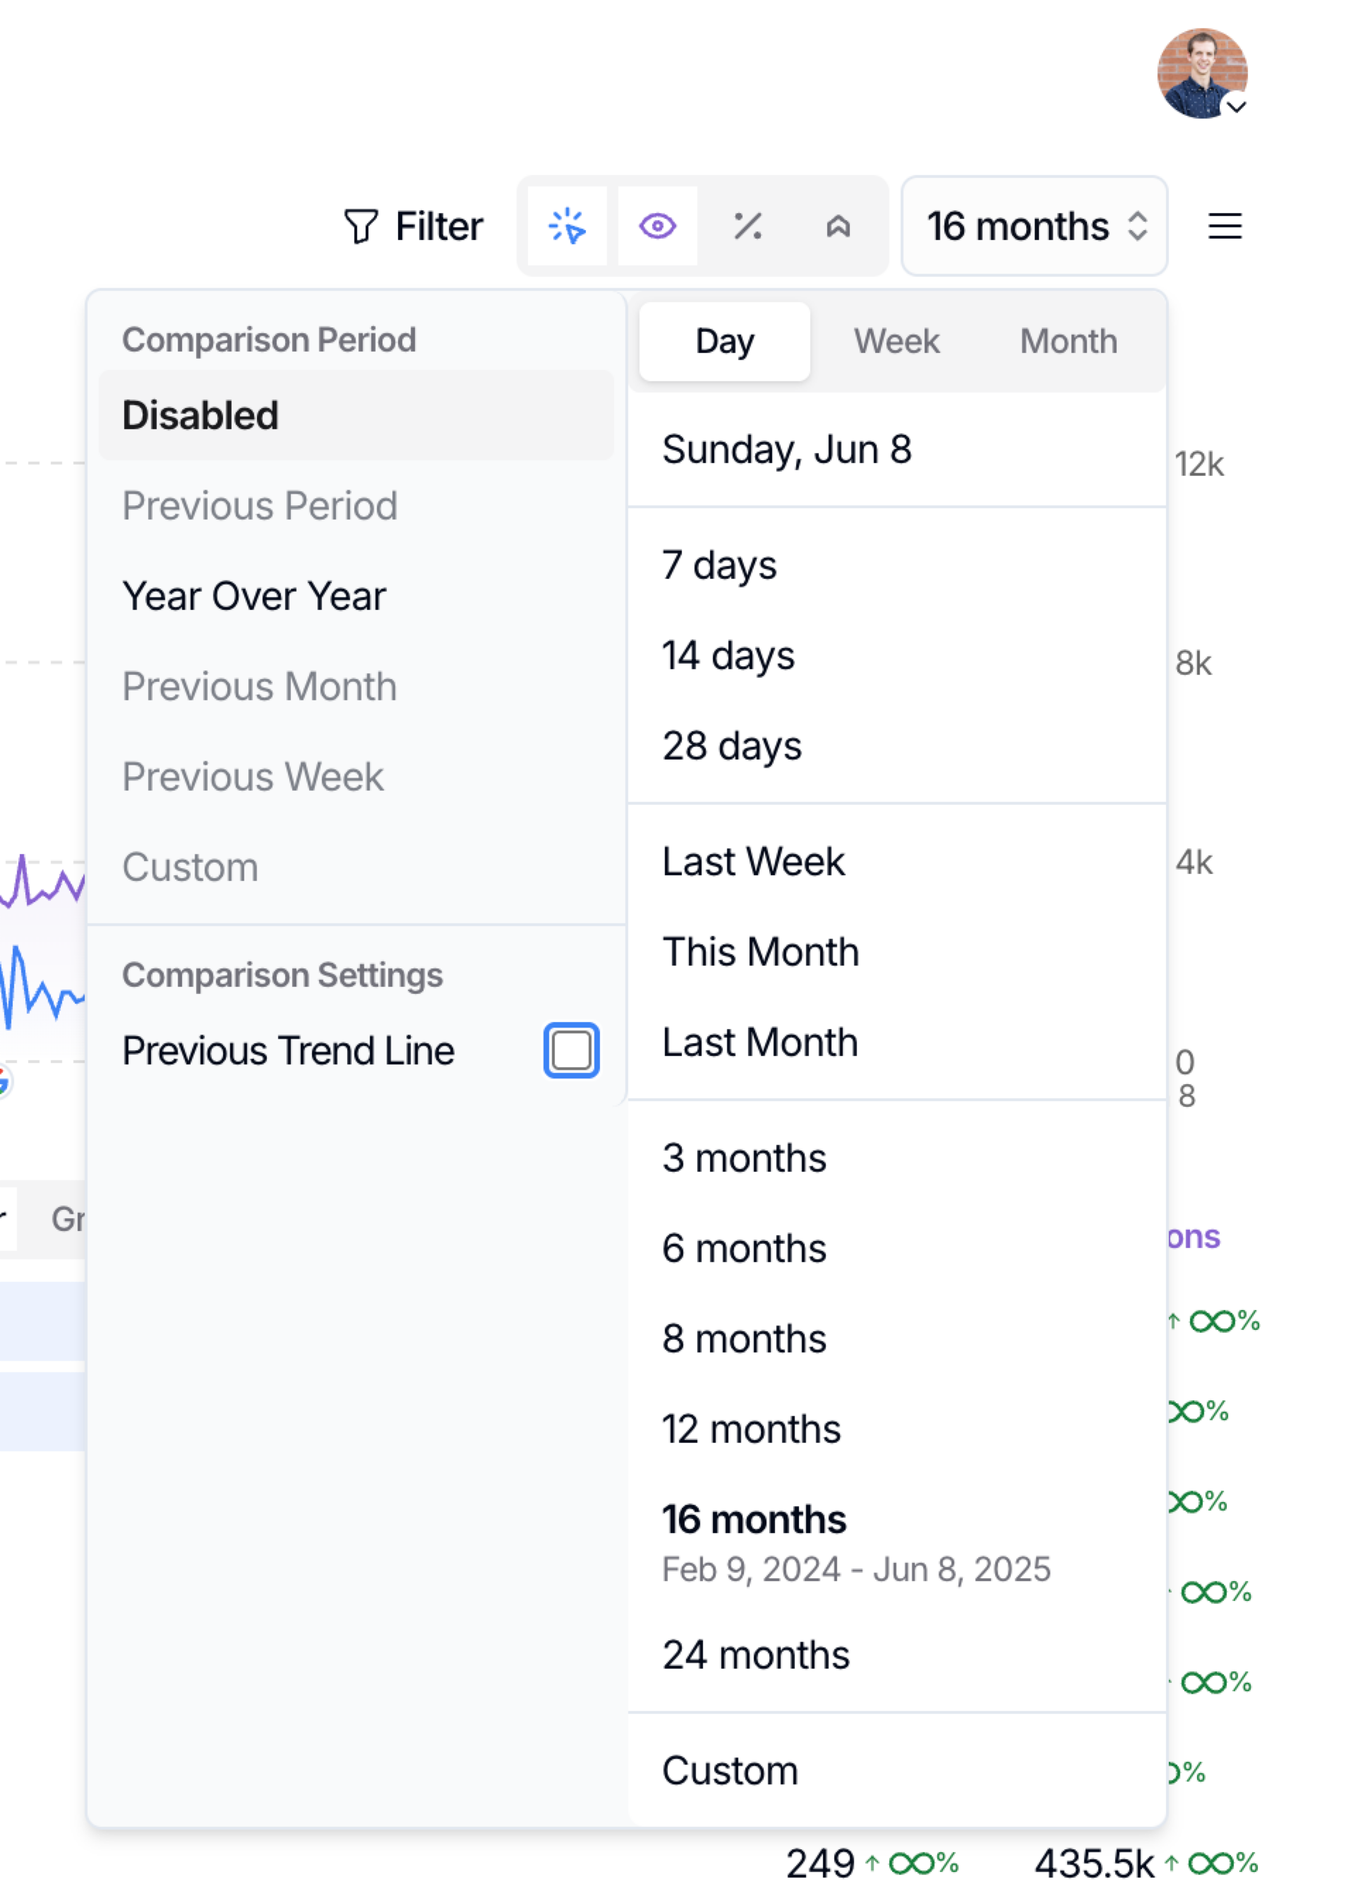Select the Day tab
1358x1903 pixels.
[724, 342]
